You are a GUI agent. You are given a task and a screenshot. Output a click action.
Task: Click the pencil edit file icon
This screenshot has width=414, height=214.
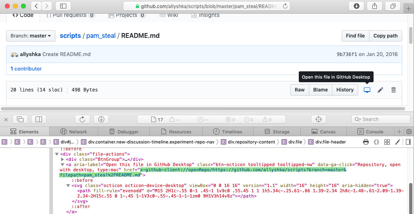click(x=380, y=90)
